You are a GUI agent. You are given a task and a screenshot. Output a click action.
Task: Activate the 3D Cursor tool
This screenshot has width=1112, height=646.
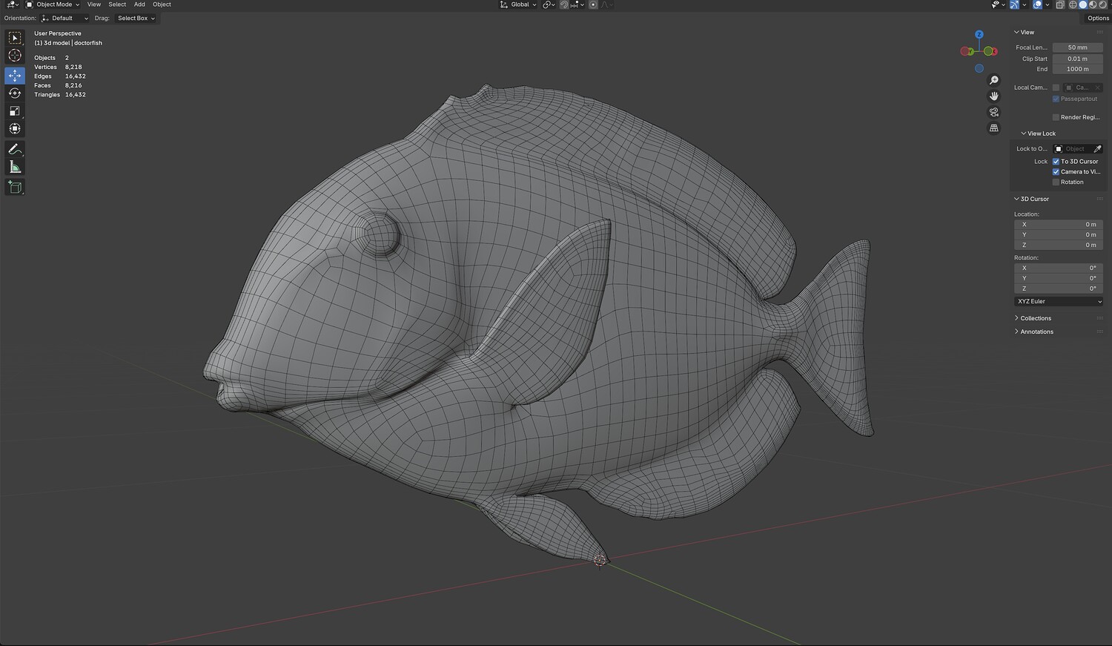tap(15, 56)
